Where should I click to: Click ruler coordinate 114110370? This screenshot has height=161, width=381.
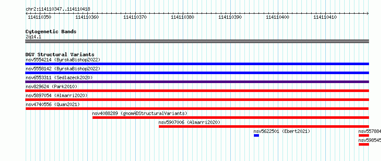135,17
